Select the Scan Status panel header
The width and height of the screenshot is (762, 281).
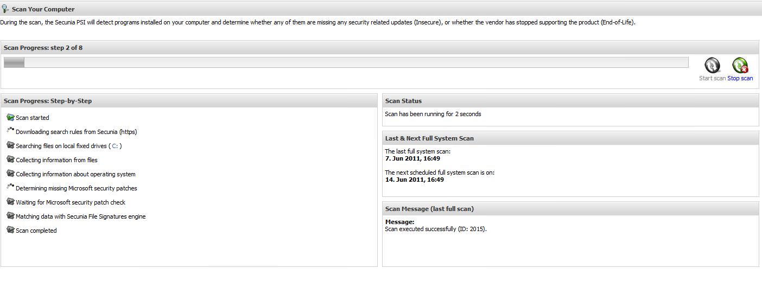click(x=570, y=101)
